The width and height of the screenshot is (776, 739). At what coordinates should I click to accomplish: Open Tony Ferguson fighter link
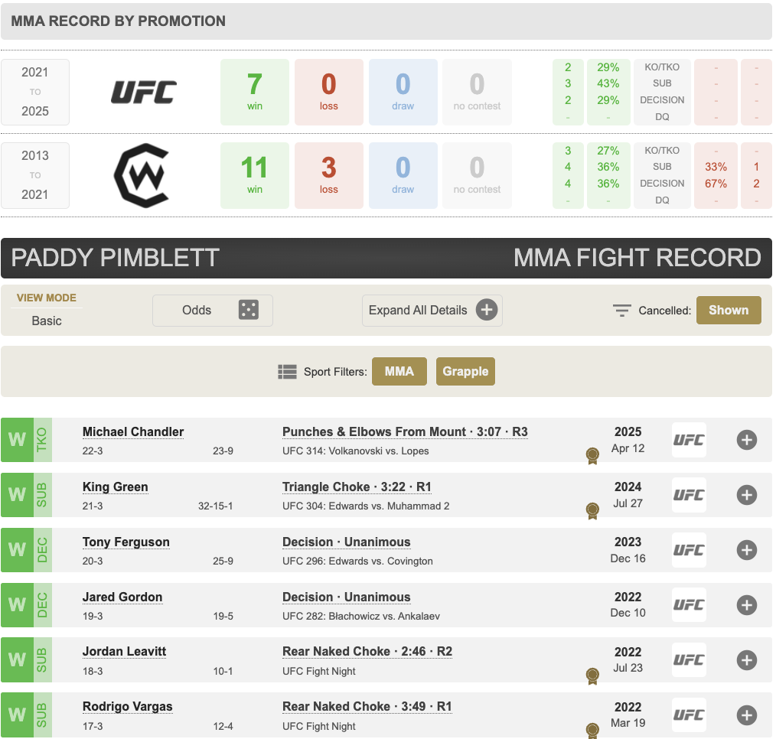(126, 542)
